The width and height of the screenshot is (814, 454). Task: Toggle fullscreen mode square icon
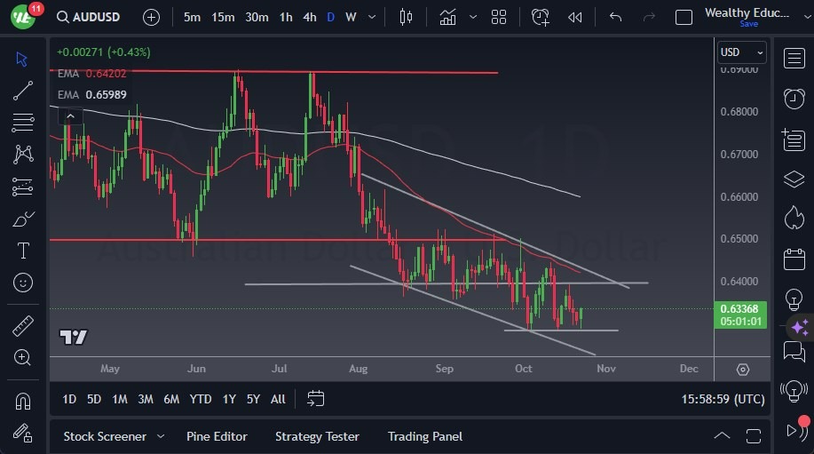click(684, 17)
